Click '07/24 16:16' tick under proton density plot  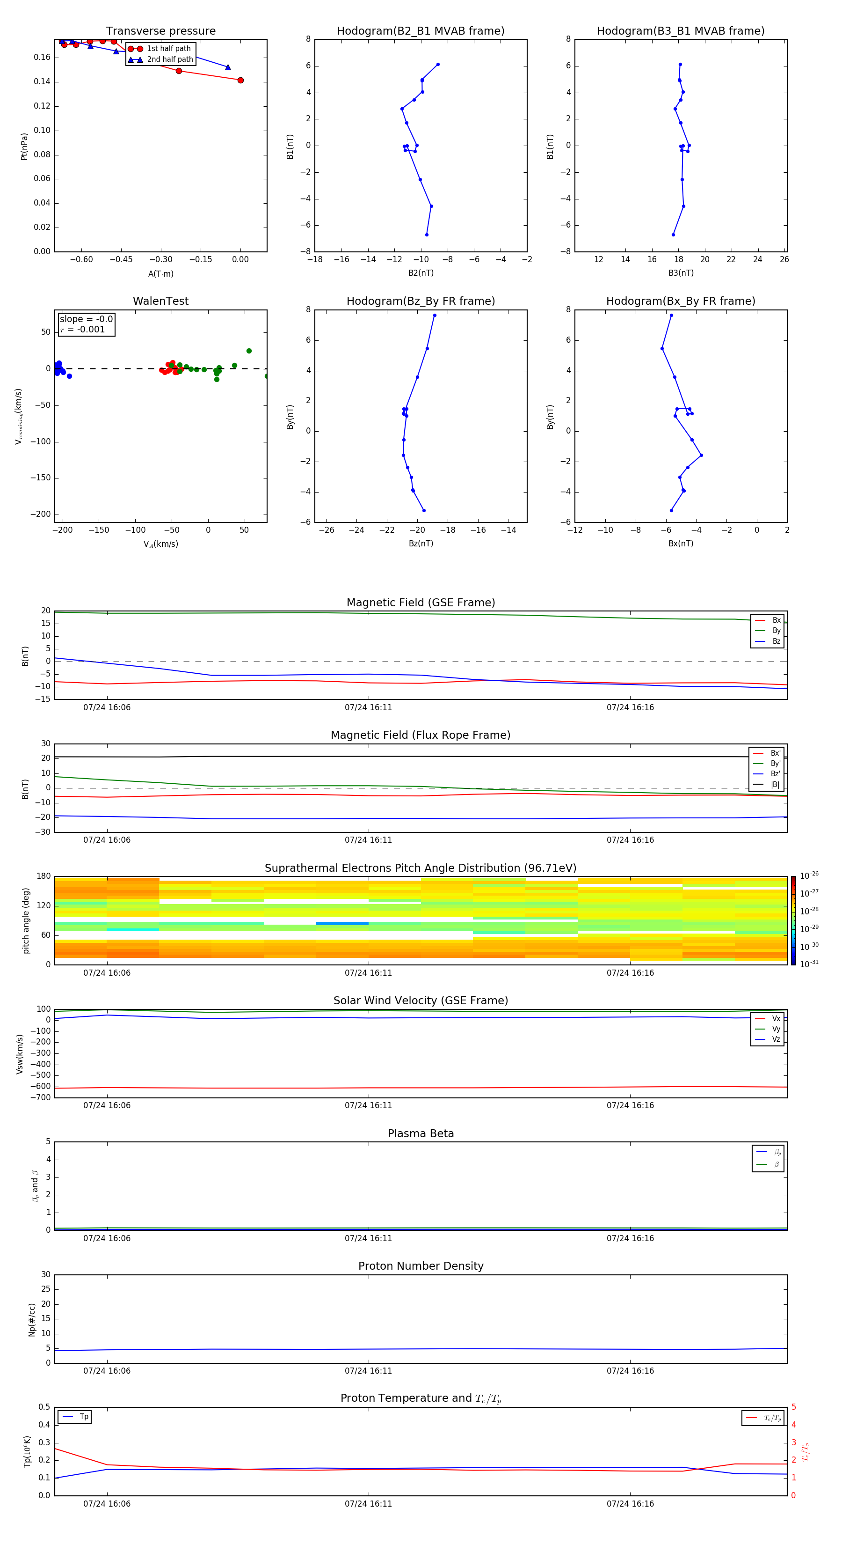point(630,1371)
